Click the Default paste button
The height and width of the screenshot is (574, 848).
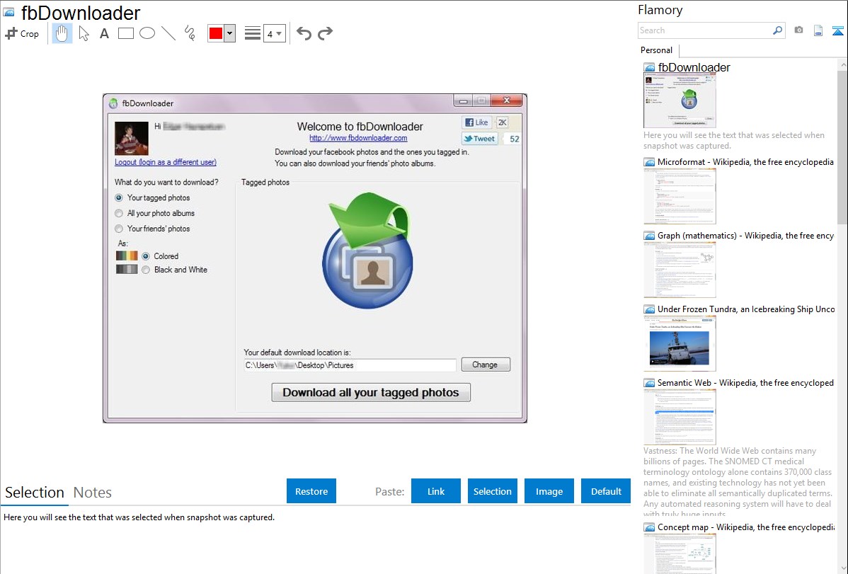pyautogui.click(x=606, y=491)
